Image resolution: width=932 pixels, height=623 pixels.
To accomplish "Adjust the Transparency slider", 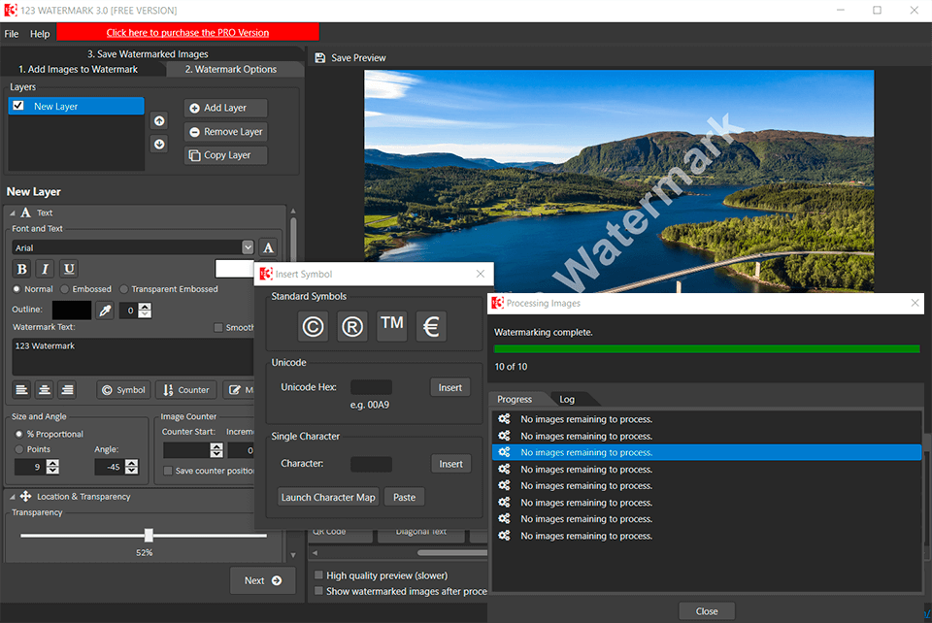I will [x=148, y=535].
